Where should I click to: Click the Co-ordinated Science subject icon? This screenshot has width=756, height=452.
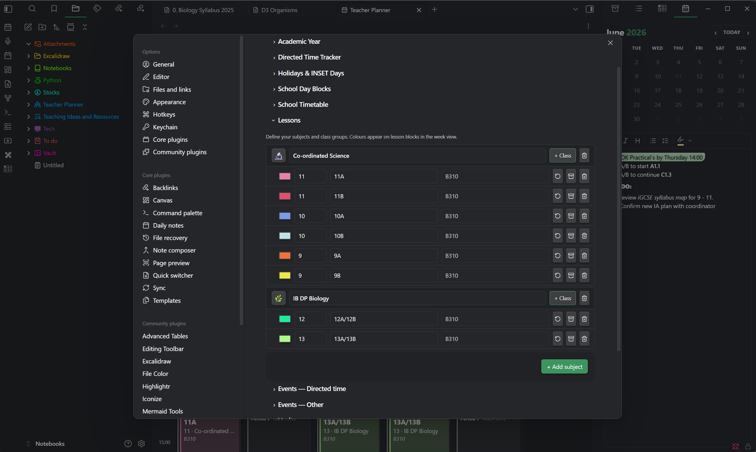pyautogui.click(x=279, y=156)
